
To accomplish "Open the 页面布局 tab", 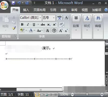I will (x=40, y=10).
